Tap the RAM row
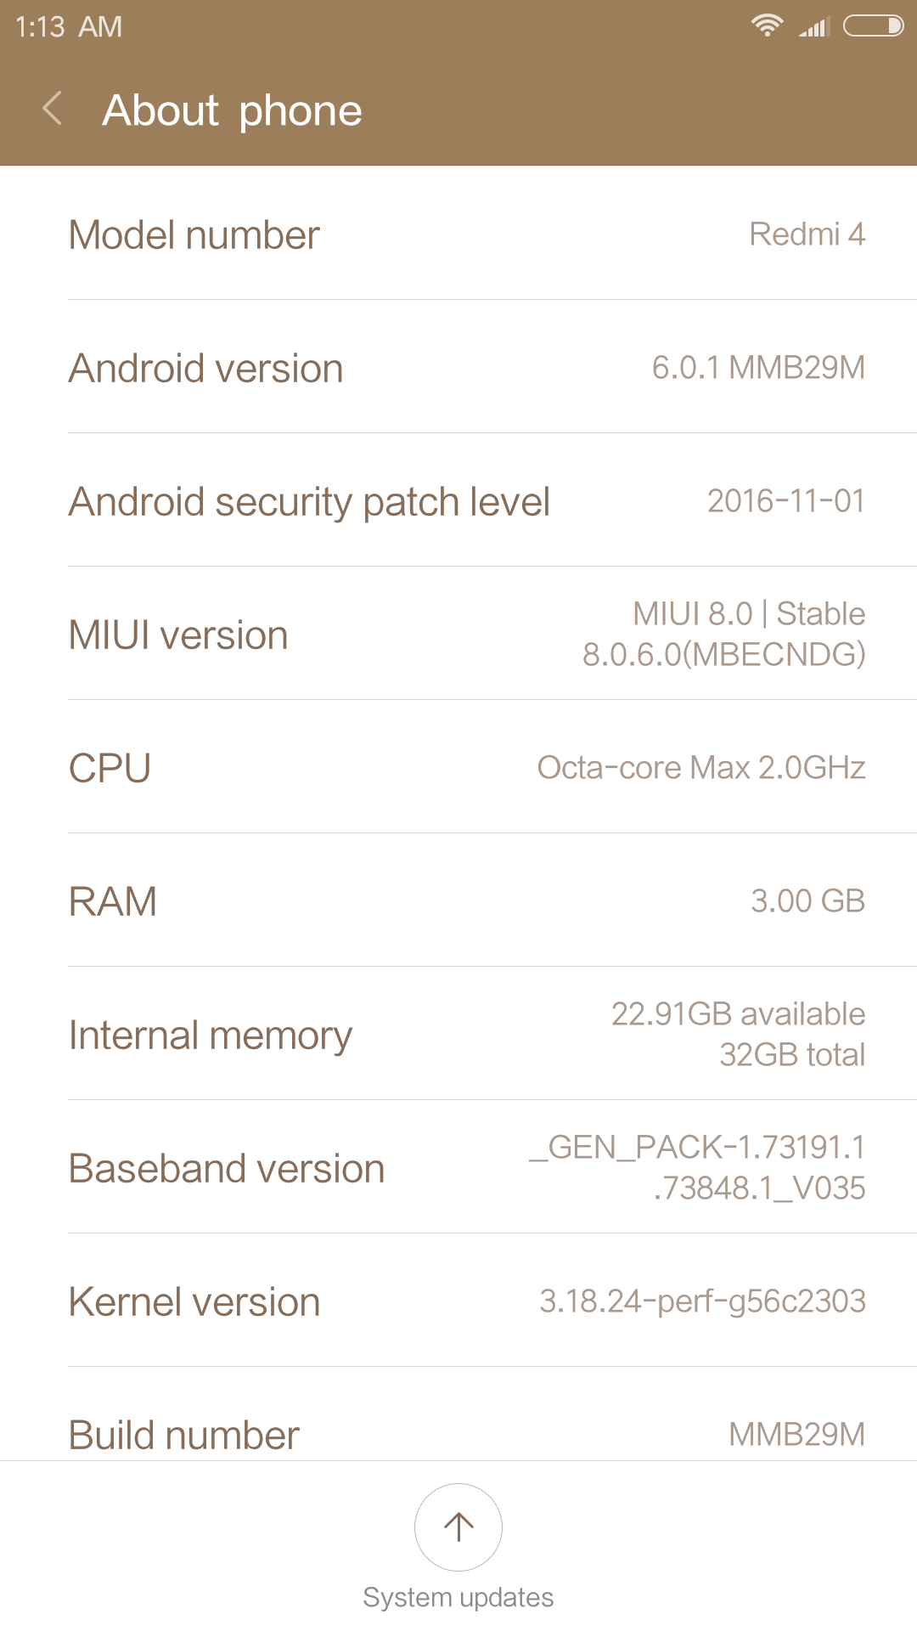 (x=458, y=901)
